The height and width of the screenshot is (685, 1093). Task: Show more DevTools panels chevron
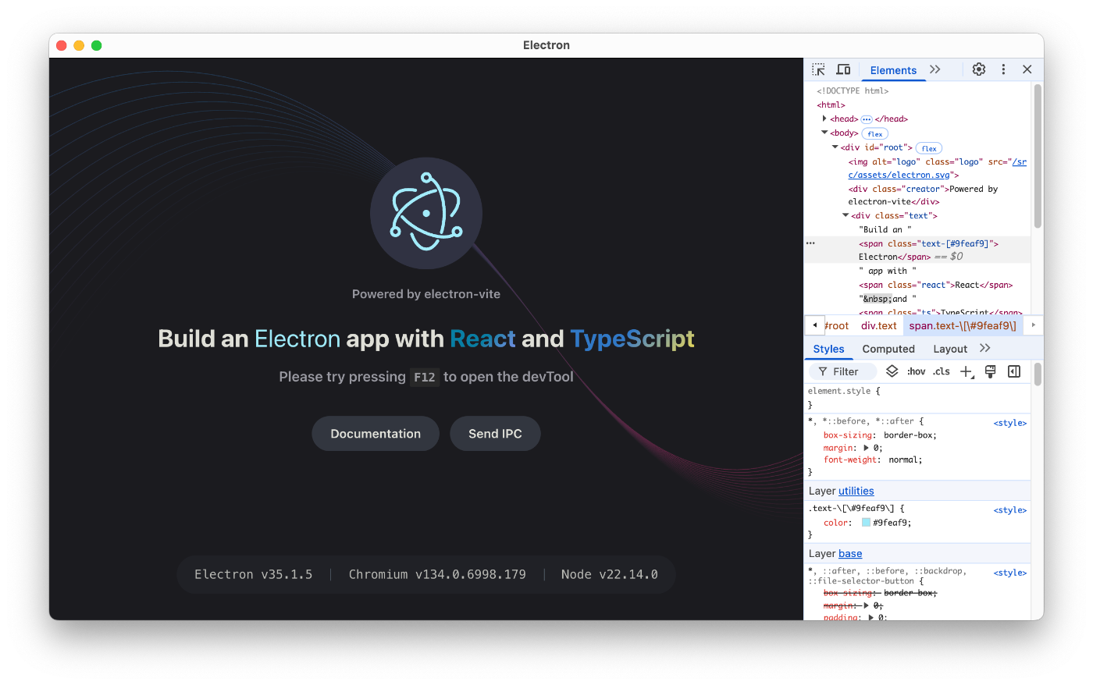click(x=935, y=69)
